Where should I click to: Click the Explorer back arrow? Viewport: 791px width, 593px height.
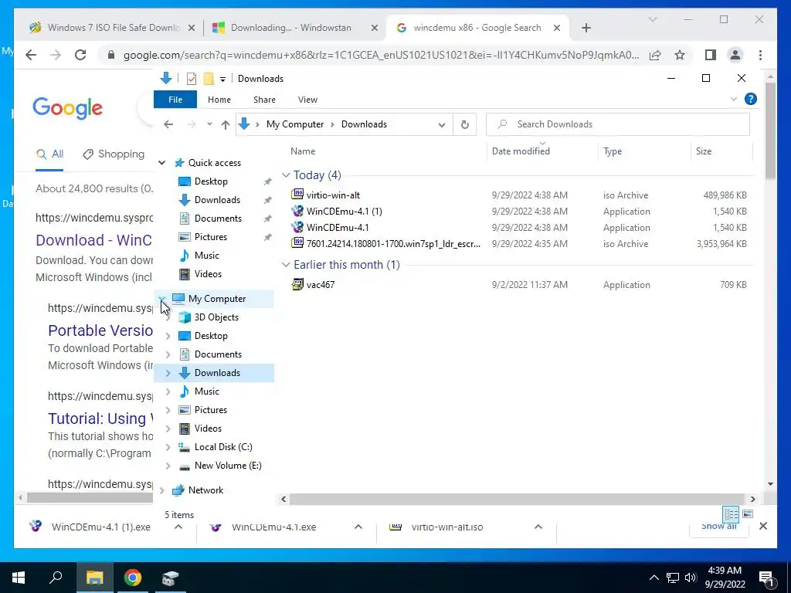click(x=168, y=124)
